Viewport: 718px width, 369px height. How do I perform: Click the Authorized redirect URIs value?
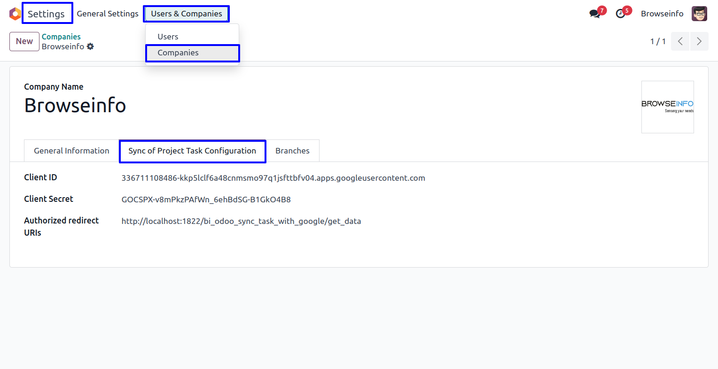[241, 221]
